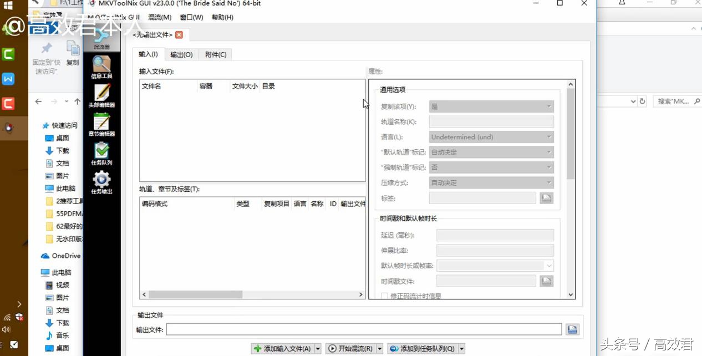Open the 信息工具 (Info tool) from sidebar
The height and width of the screenshot is (356, 702).
click(x=101, y=65)
